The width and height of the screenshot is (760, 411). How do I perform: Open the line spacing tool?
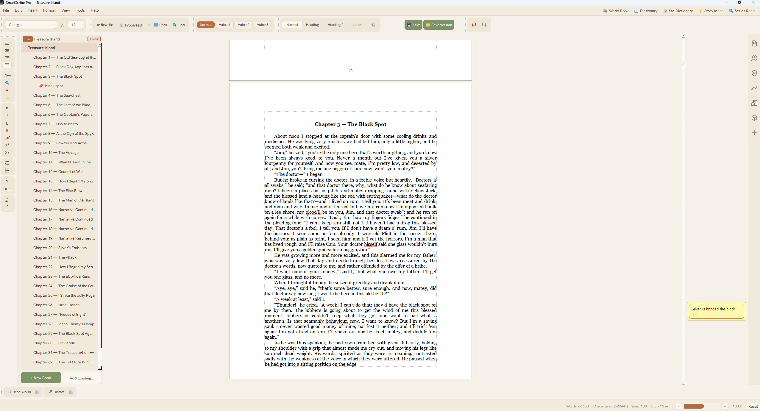point(7,189)
